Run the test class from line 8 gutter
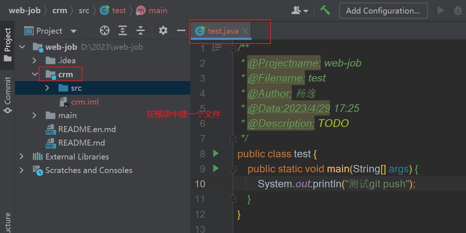 216,154
